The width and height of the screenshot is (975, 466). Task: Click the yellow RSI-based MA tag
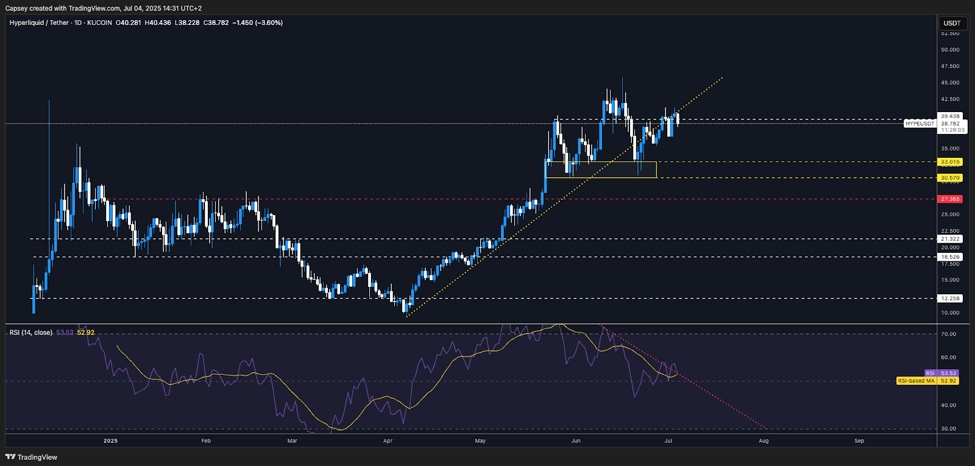pyautogui.click(x=916, y=381)
